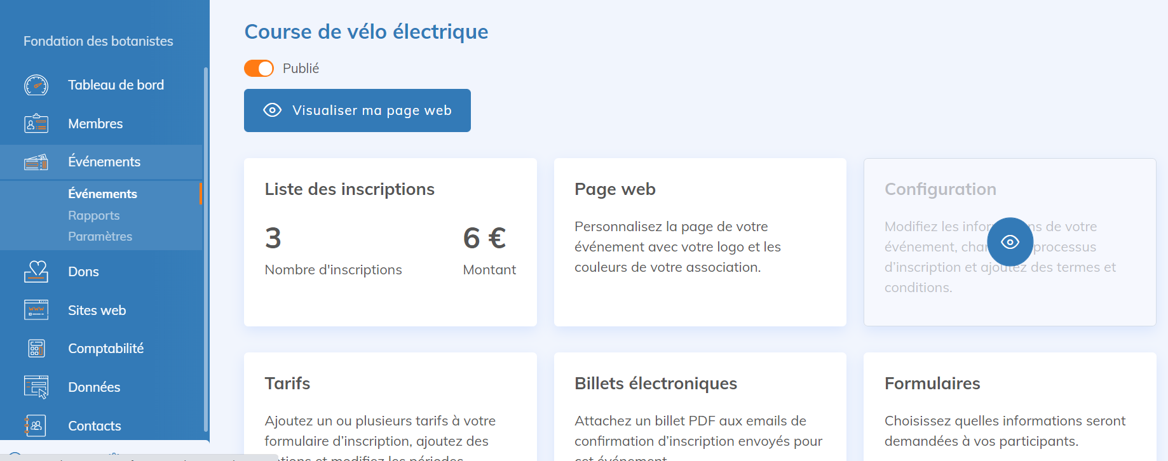Click the round eye button on Configuration
Viewport: 1168px width, 461px height.
click(x=1010, y=242)
